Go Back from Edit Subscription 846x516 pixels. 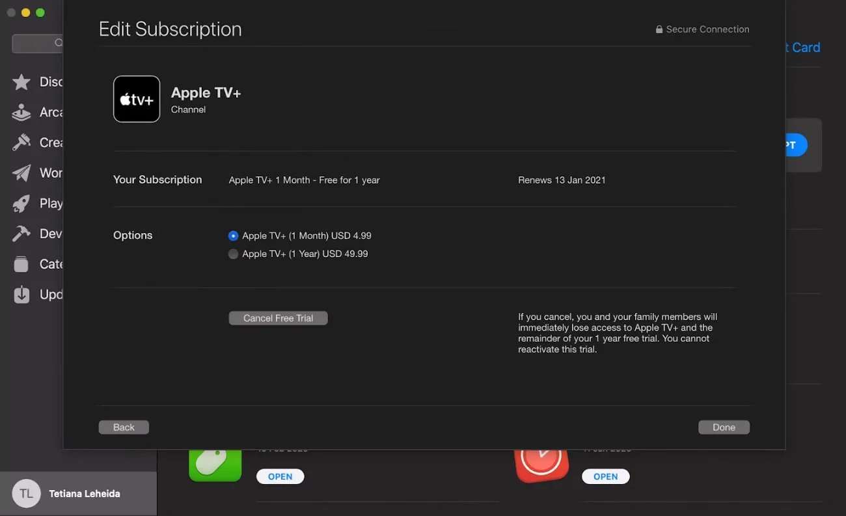tap(124, 428)
